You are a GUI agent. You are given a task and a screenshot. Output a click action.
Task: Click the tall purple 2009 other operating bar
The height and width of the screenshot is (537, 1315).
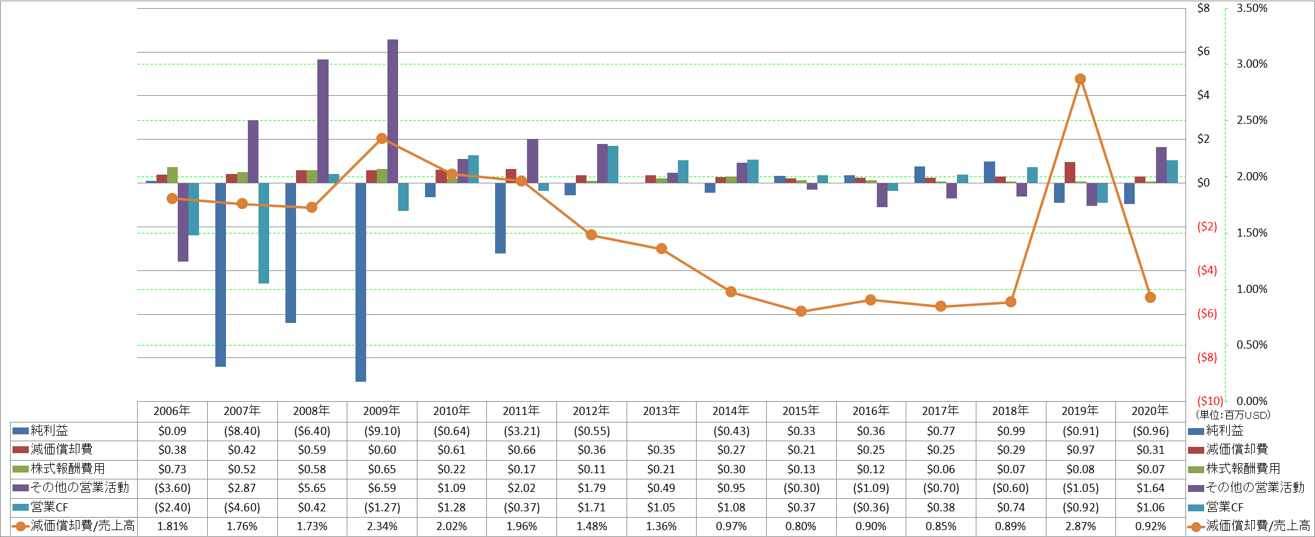(392, 111)
